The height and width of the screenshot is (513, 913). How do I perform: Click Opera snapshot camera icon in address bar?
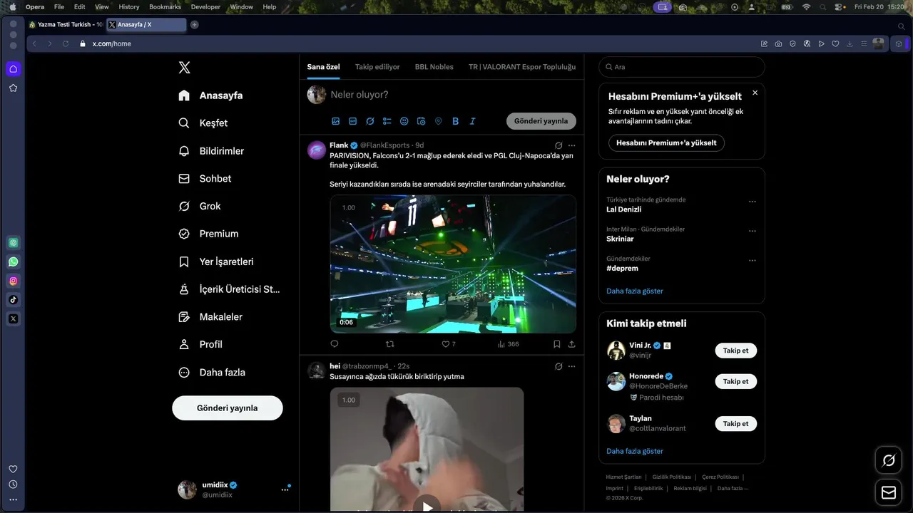pos(778,43)
